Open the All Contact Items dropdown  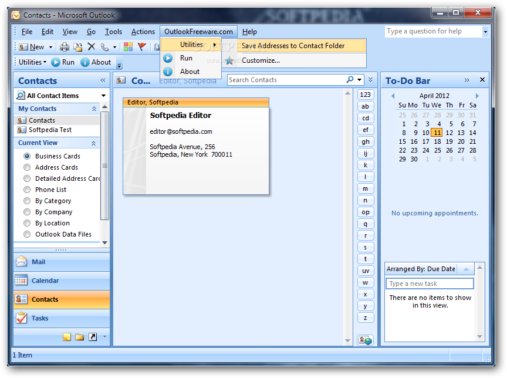(103, 96)
